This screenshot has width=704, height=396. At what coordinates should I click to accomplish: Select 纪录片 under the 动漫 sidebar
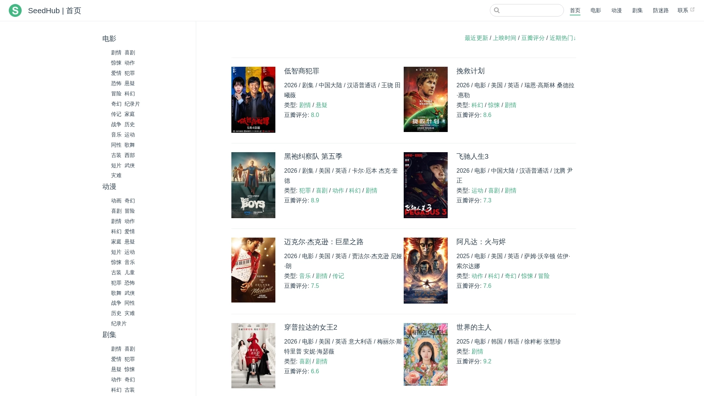(x=119, y=324)
